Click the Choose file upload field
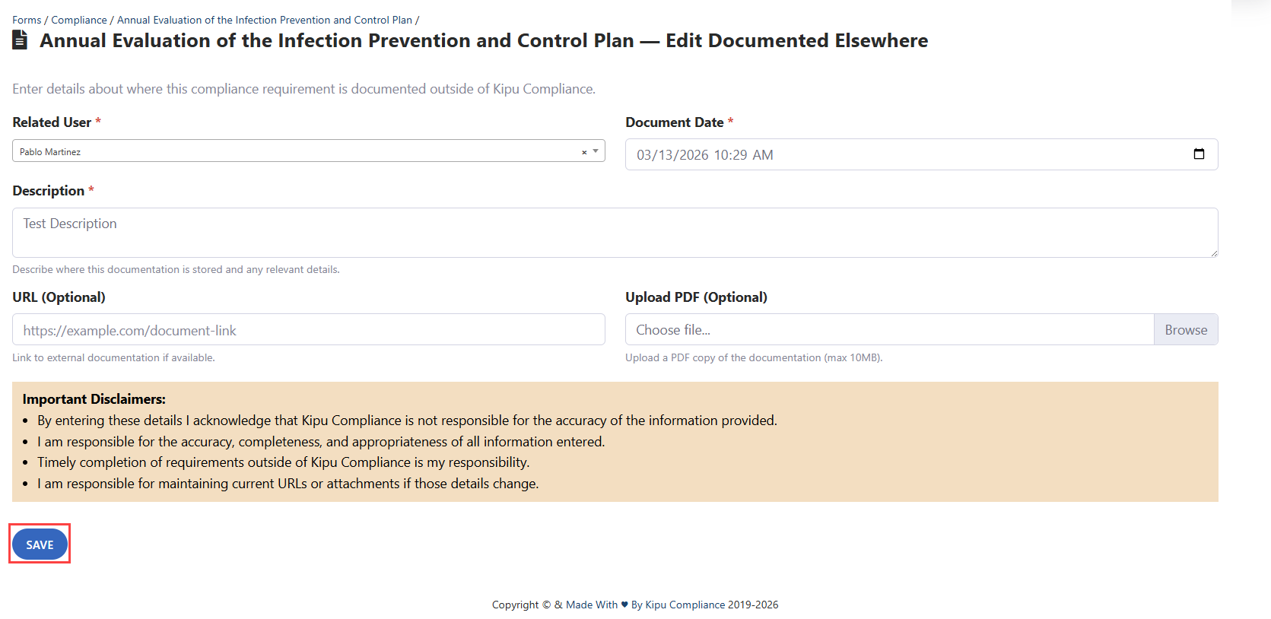The height and width of the screenshot is (619, 1271). [x=888, y=330]
